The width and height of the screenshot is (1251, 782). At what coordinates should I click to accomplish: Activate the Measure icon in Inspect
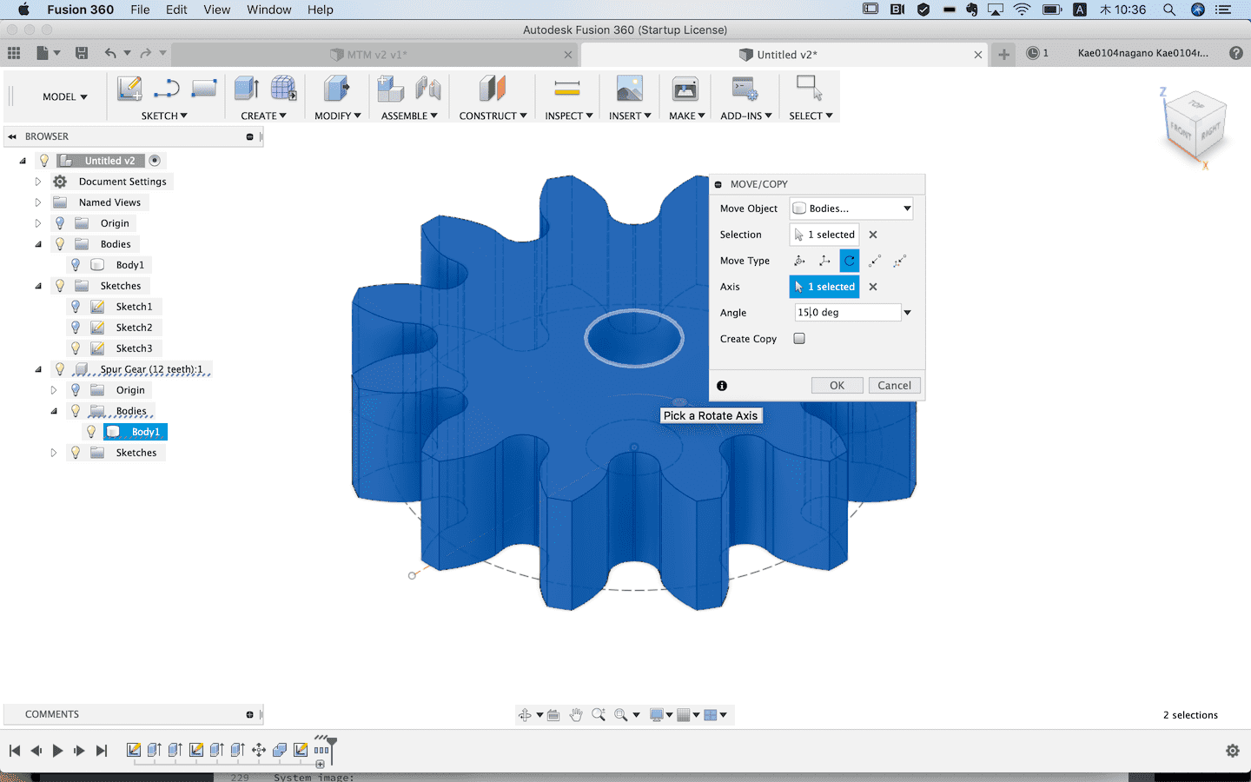click(567, 89)
